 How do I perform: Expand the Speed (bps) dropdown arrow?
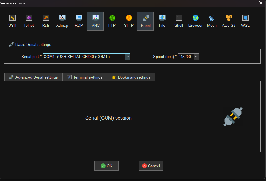pyautogui.click(x=196, y=57)
